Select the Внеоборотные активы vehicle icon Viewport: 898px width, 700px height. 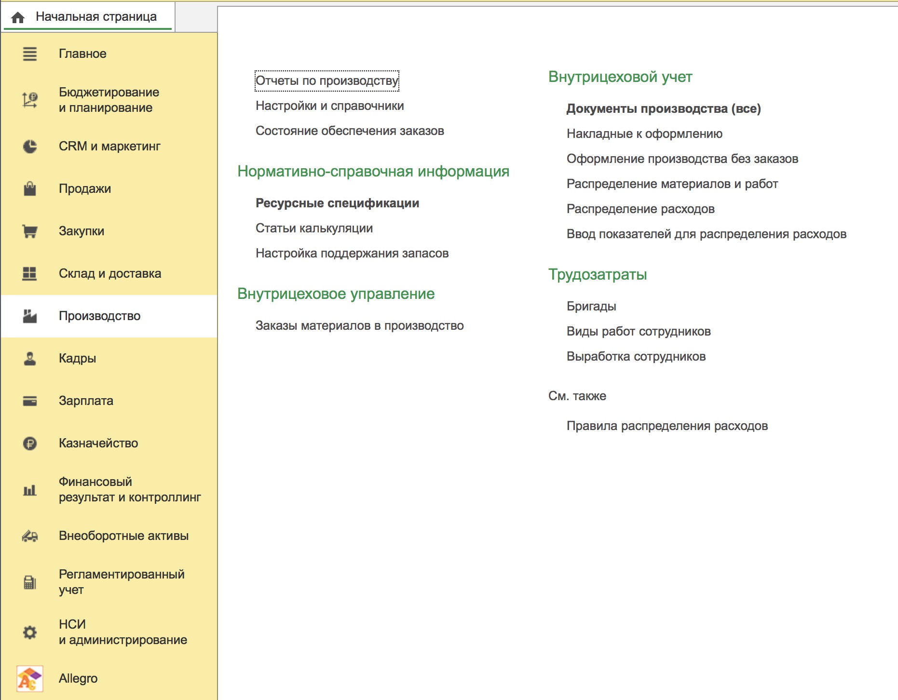(30, 536)
